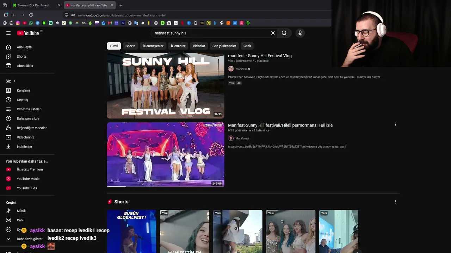Screen dimensions: 451x253
Task: Play the Hileli performance video thumbnail
Action: (165, 155)
